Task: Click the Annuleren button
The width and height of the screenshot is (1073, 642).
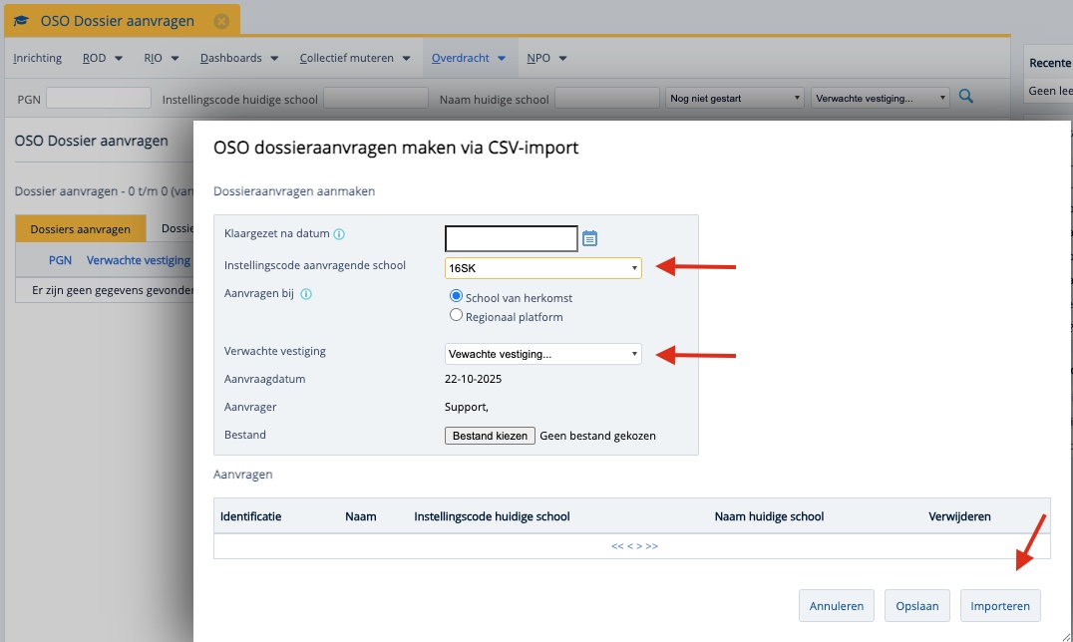Action: (x=837, y=605)
